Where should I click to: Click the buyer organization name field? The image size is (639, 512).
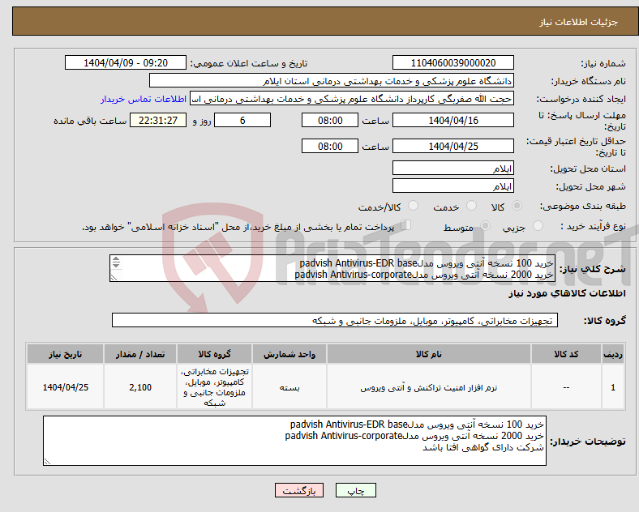[x=332, y=80]
